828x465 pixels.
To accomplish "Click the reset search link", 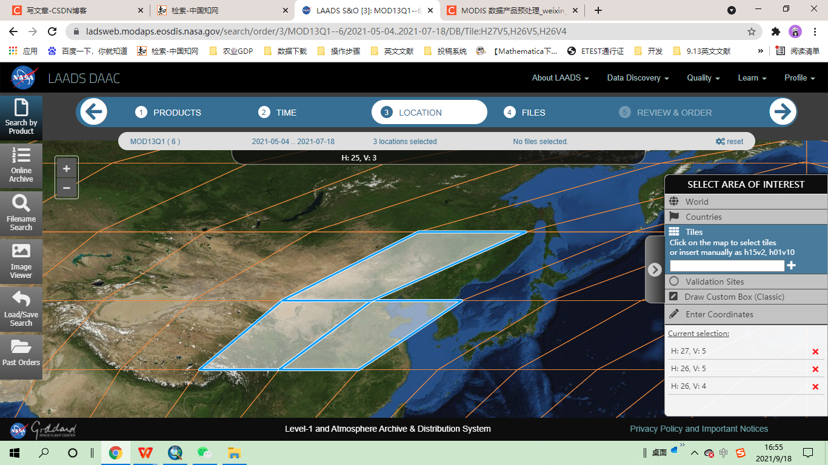I will 730,141.
